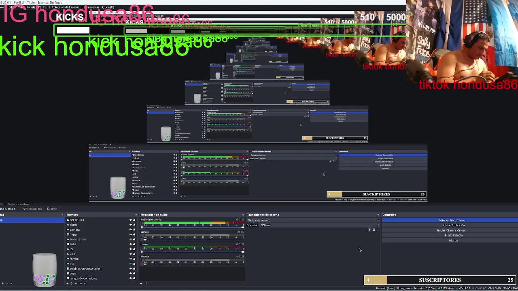Screen dimensions: 518x291
Task: Enable Modo Estudio
Action: (450, 235)
